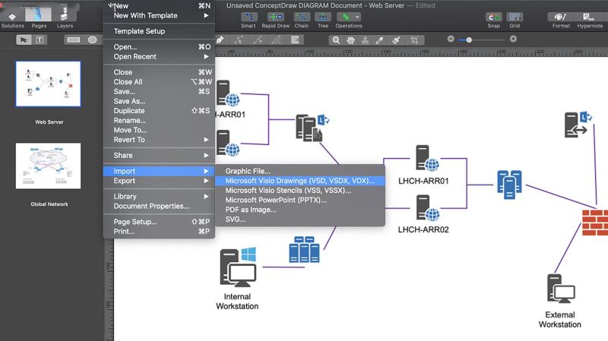Choose New from File menu
Viewport: 608px width, 341px height.
pos(160,6)
